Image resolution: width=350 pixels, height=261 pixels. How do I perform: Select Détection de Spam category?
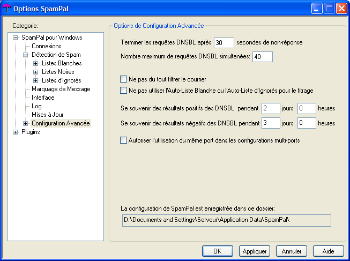pos(56,55)
